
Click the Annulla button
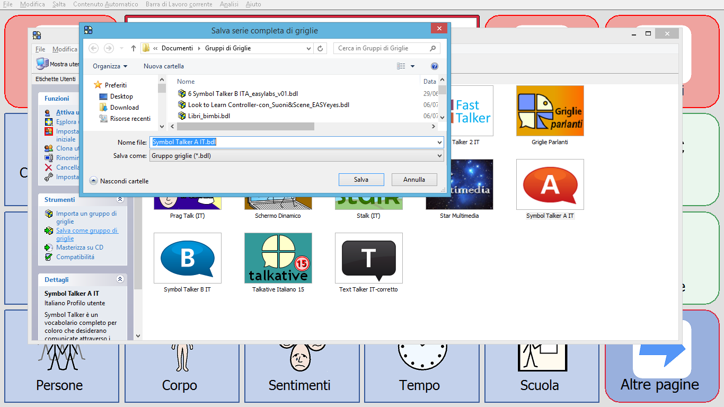coord(414,180)
